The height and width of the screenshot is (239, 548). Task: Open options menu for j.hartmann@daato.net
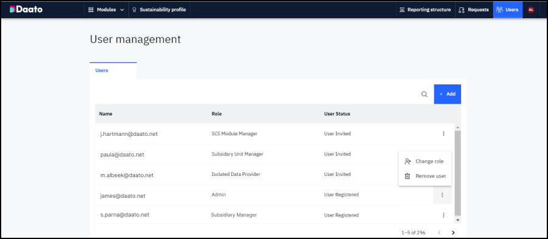point(443,133)
